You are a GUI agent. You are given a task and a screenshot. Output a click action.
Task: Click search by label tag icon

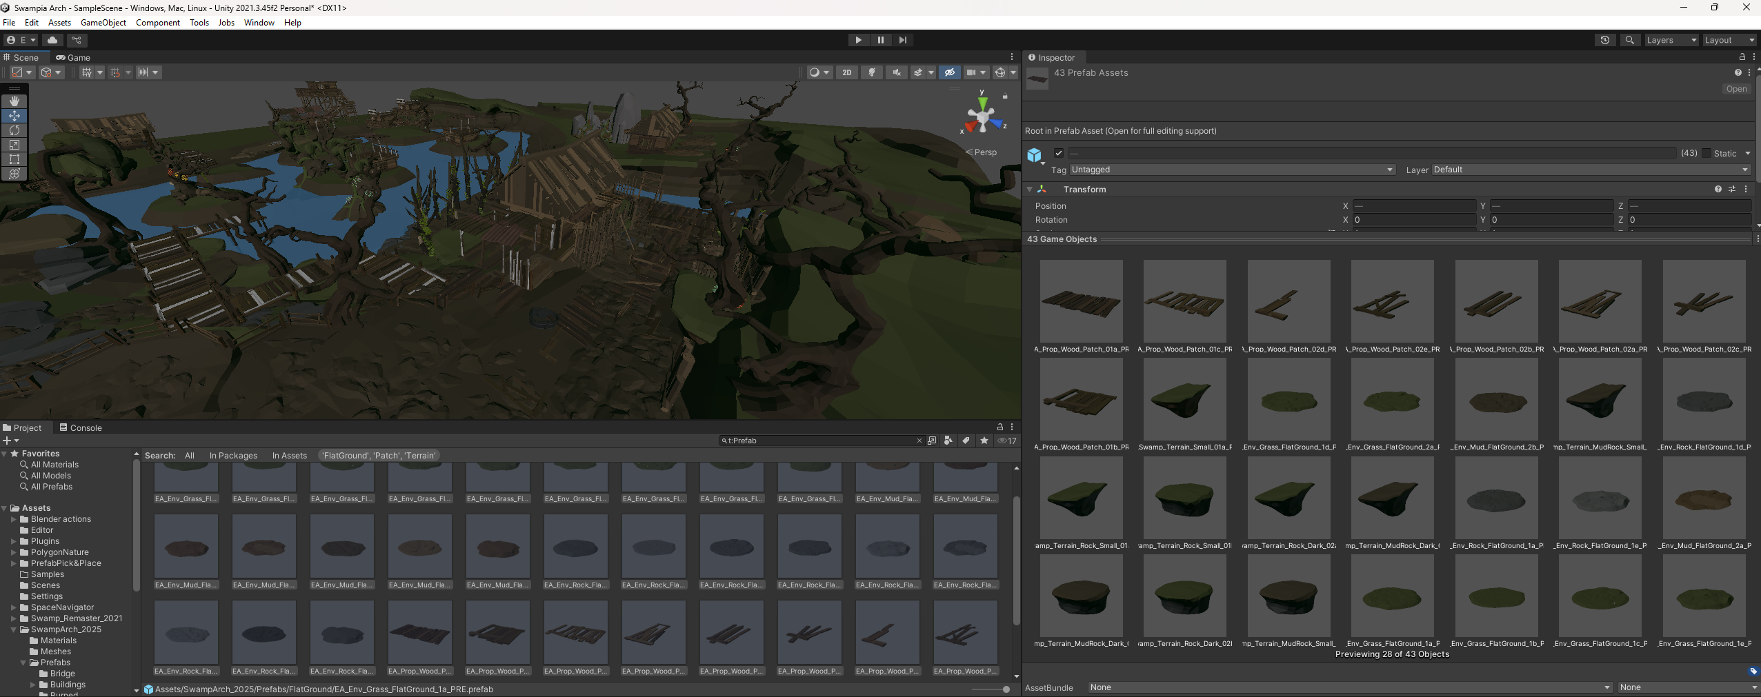pyautogui.click(x=966, y=441)
